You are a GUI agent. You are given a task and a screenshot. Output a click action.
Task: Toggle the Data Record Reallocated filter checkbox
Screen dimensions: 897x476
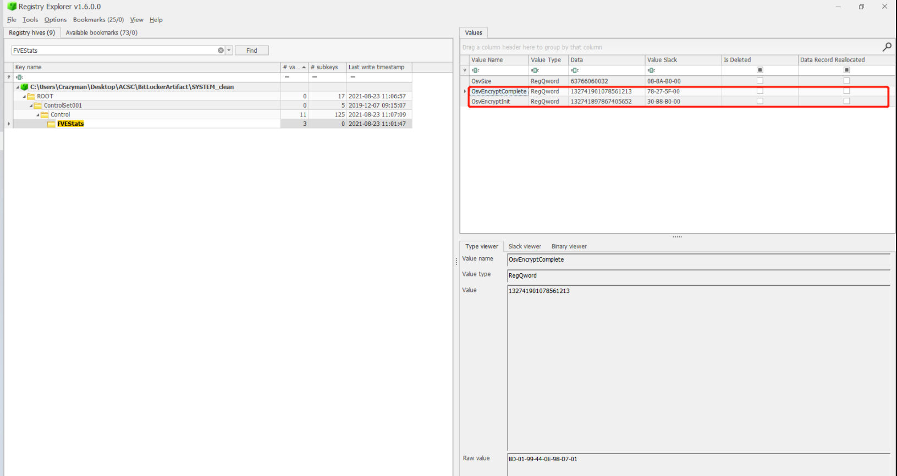click(x=846, y=70)
